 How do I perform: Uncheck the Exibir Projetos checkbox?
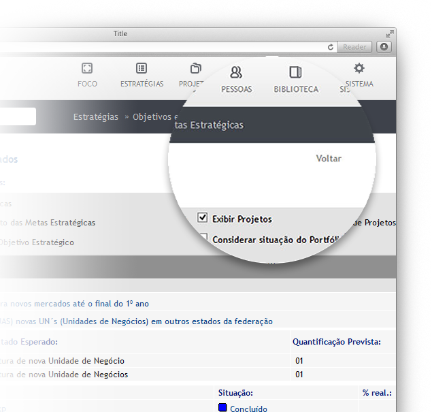coord(202,218)
